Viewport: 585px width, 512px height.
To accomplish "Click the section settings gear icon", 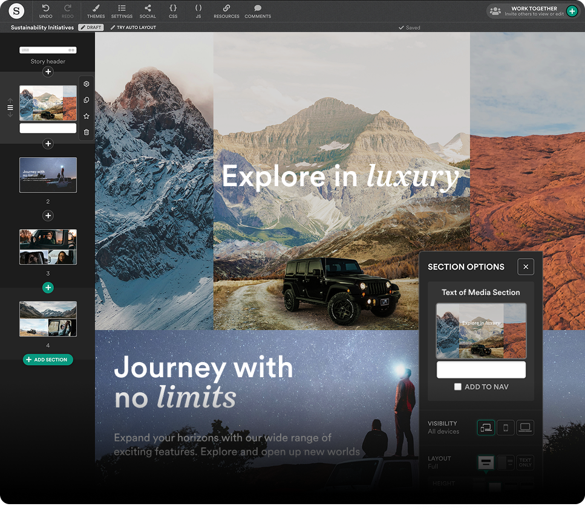I will coord(87,84).
